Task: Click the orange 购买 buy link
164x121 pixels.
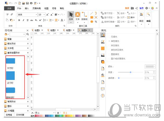Action: [127, 8]
